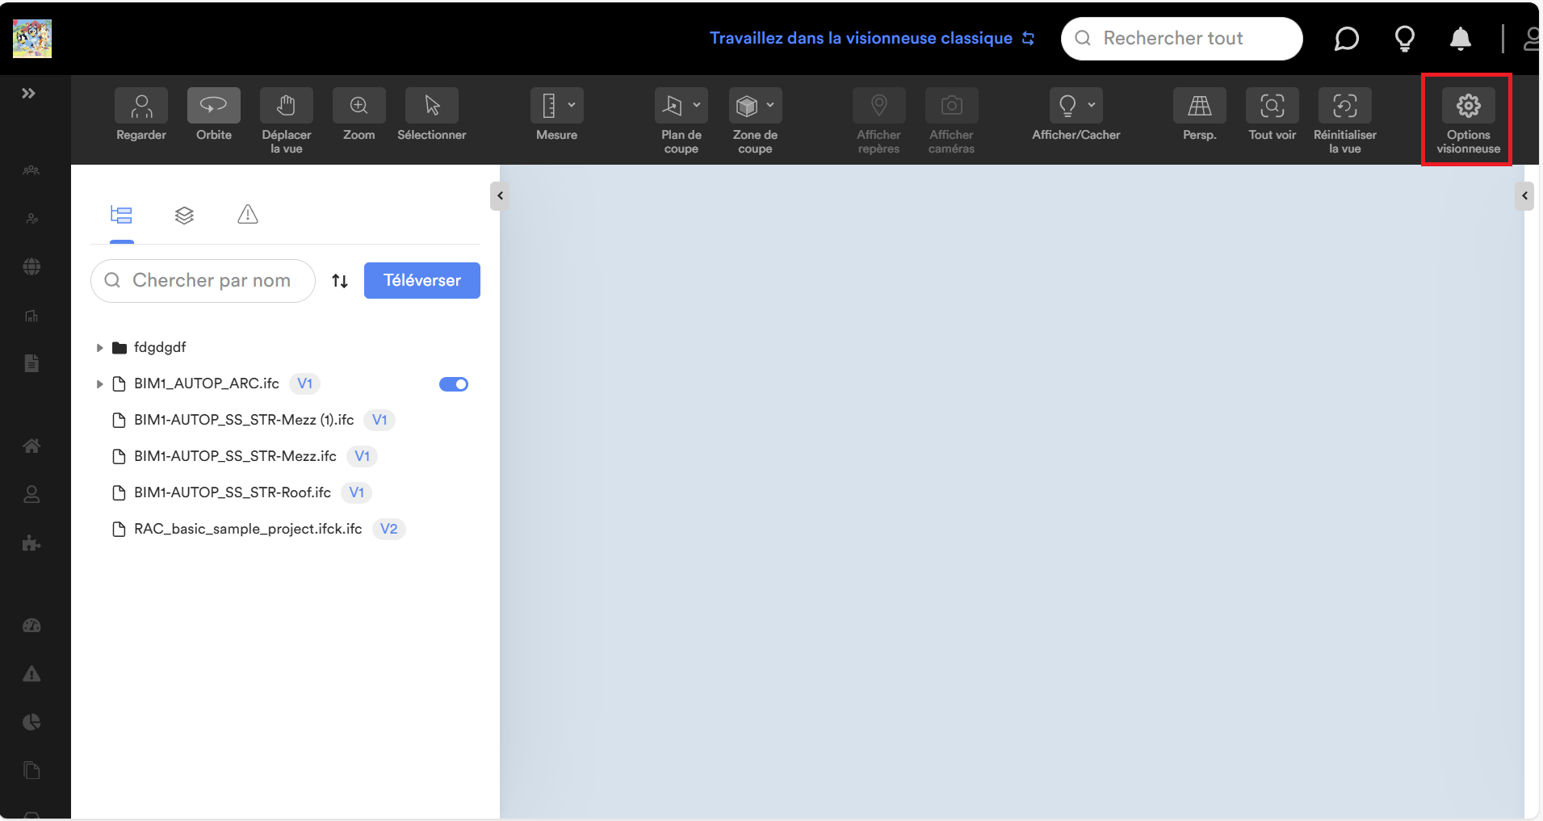1543x821 pixels.
Task: Click V1 badge of BIM1-AUTOP_SS_STR-Mezz.ifc
Action: tap(363, 456)
